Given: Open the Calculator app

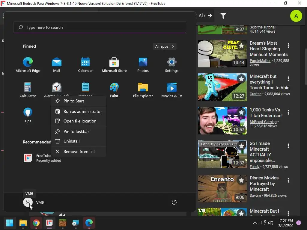Looking at the screenshot, I should 28,90.
